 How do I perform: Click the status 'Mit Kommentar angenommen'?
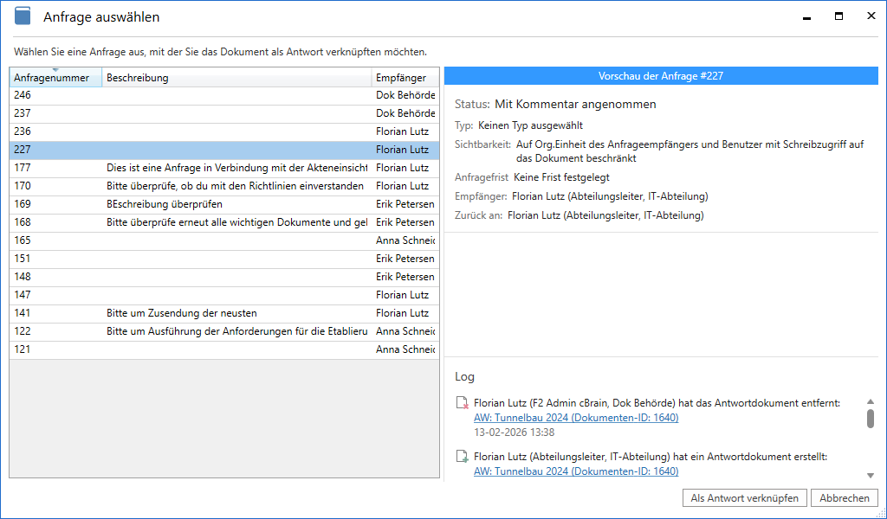(x=575, y=104)
